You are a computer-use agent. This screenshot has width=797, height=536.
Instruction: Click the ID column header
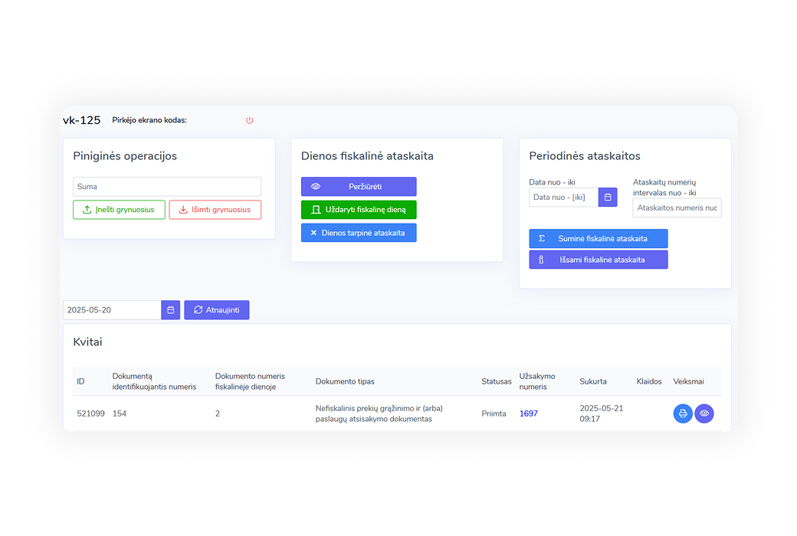(80, 381)
